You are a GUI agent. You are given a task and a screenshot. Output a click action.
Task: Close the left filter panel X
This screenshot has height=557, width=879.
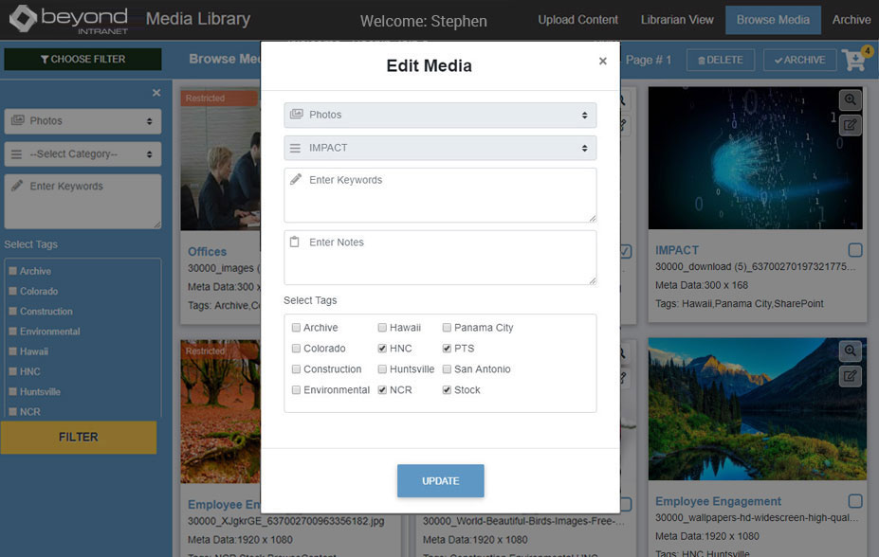pyautogui.click(x=156, y=93)
